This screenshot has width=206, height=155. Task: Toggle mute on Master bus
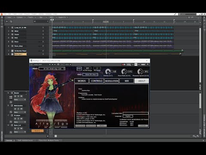coord(15,96)
